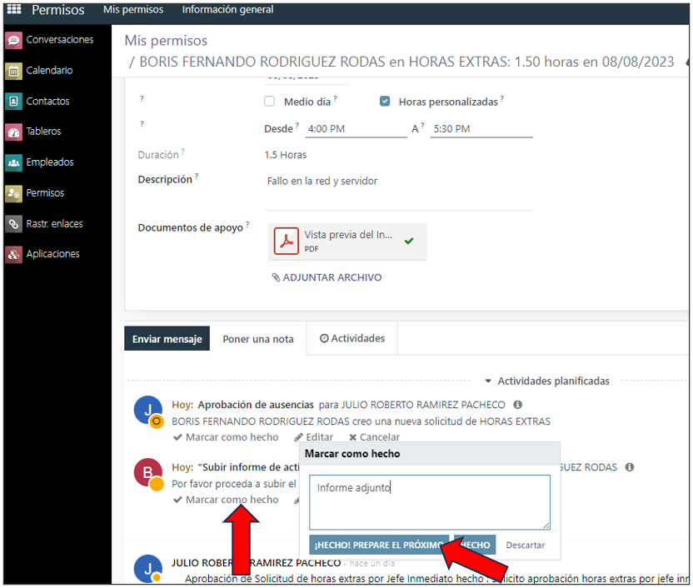Switch to the Poner una nota tab
This screenshot has height=588, width=693.
click(258, 339)
